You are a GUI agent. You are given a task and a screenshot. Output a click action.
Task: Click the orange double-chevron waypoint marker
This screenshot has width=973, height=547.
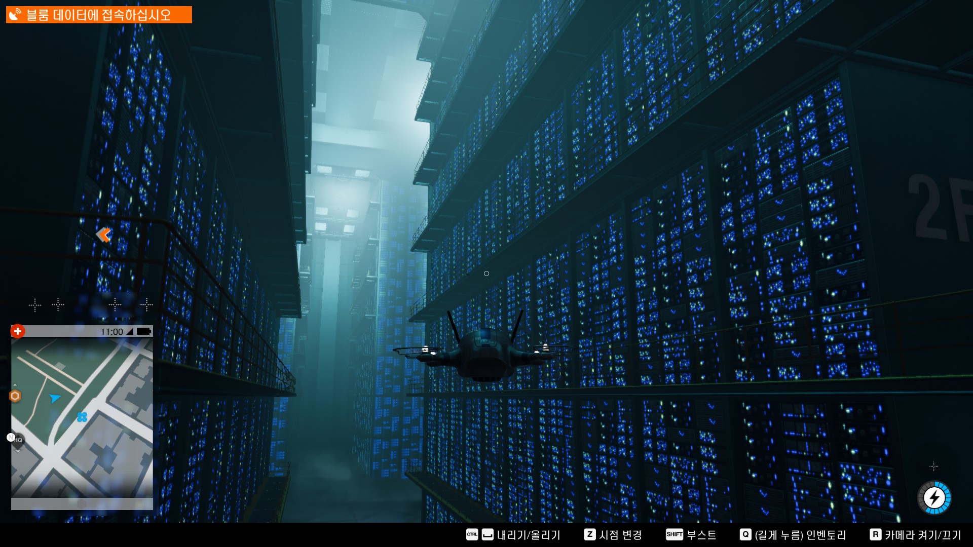tap(104, 235)
